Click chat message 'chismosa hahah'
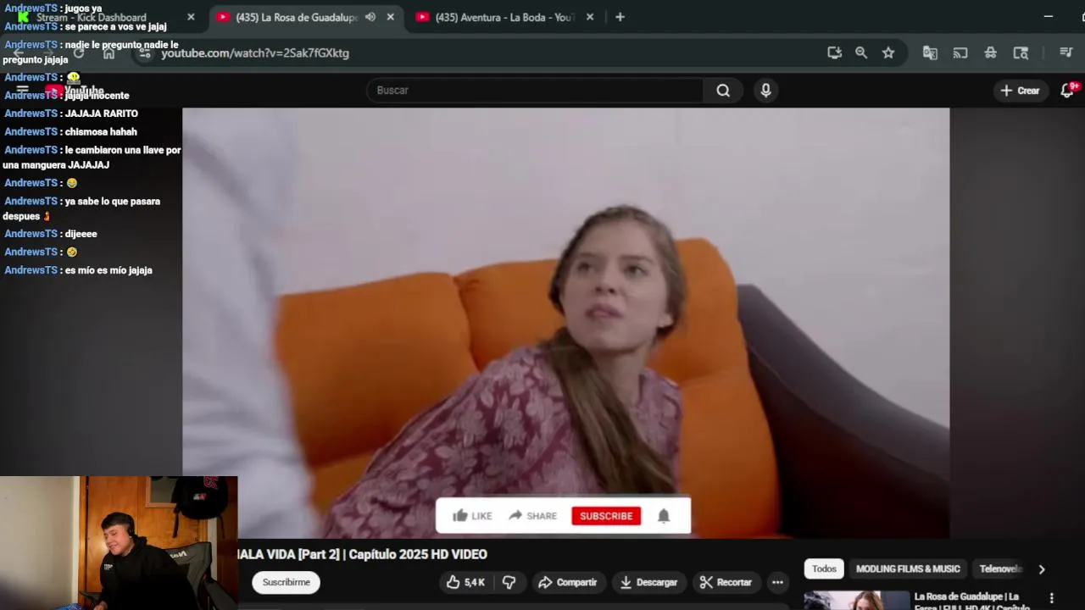 101,131
